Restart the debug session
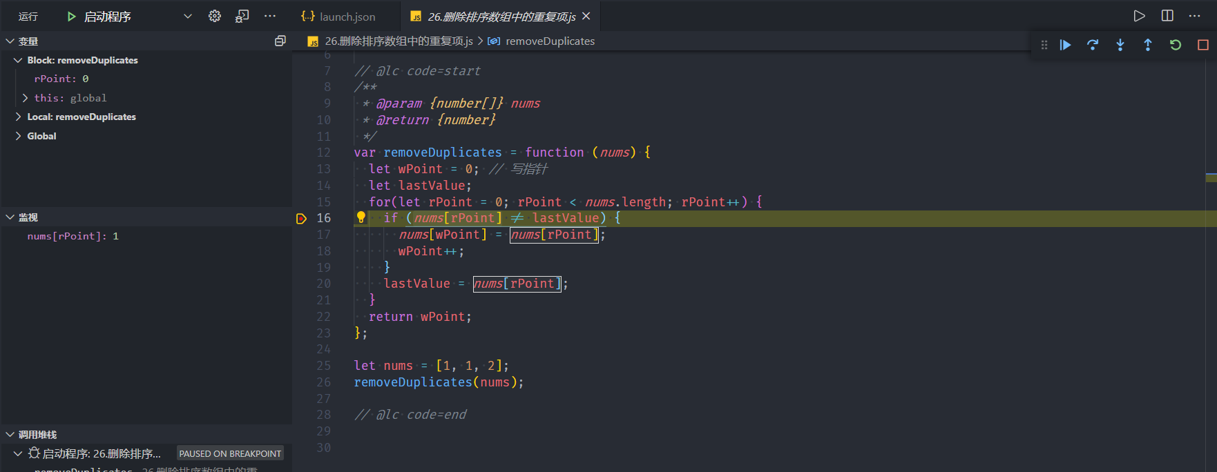The height and width of the screenshot is (472, 1217). (x=1176, y=45)
